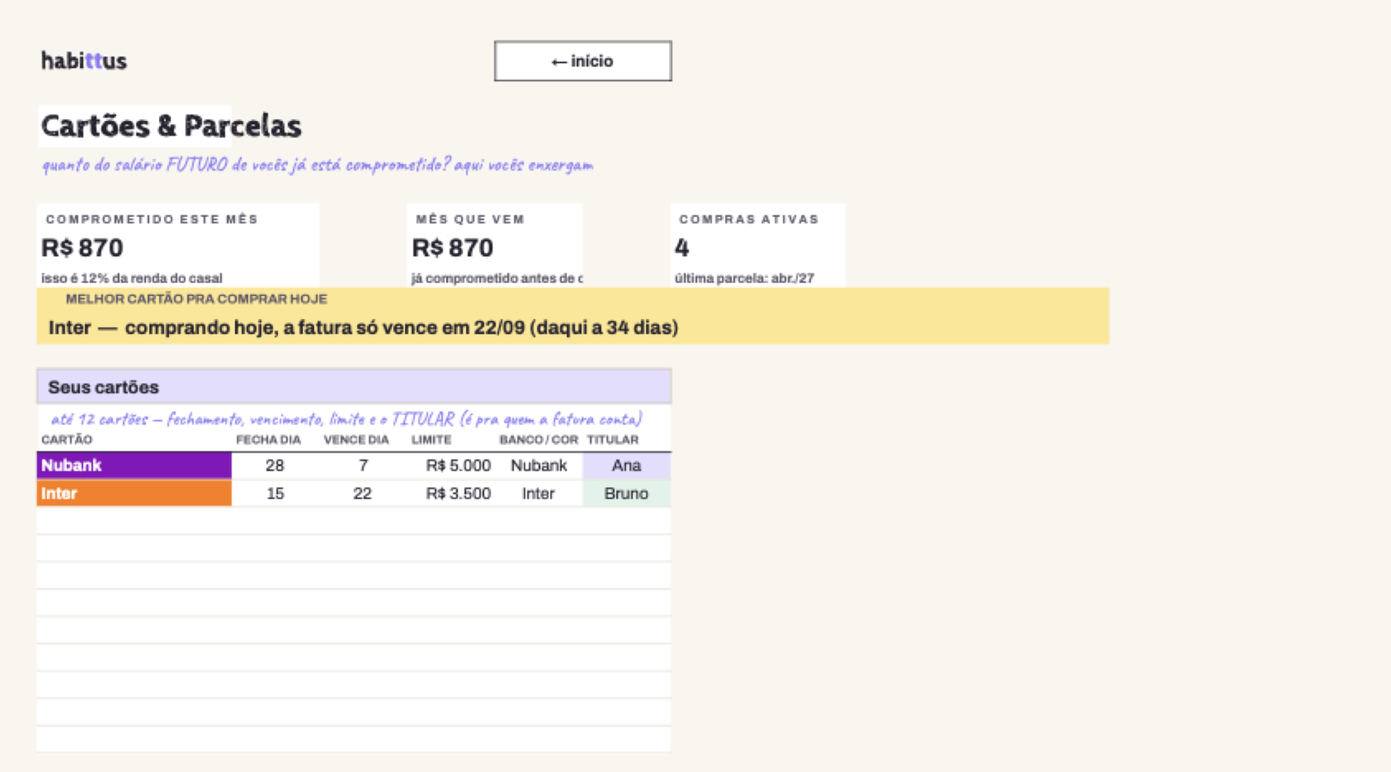Edit Nubank closing day 28 cell
Image resolution: width=1391 pixels, height=772 pixels.
point(275,466)
